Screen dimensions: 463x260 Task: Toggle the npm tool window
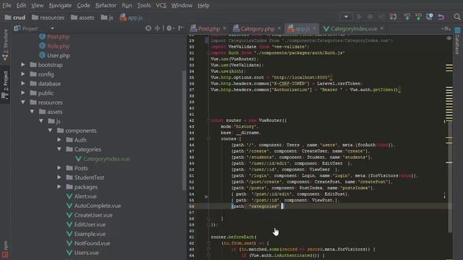5,249
